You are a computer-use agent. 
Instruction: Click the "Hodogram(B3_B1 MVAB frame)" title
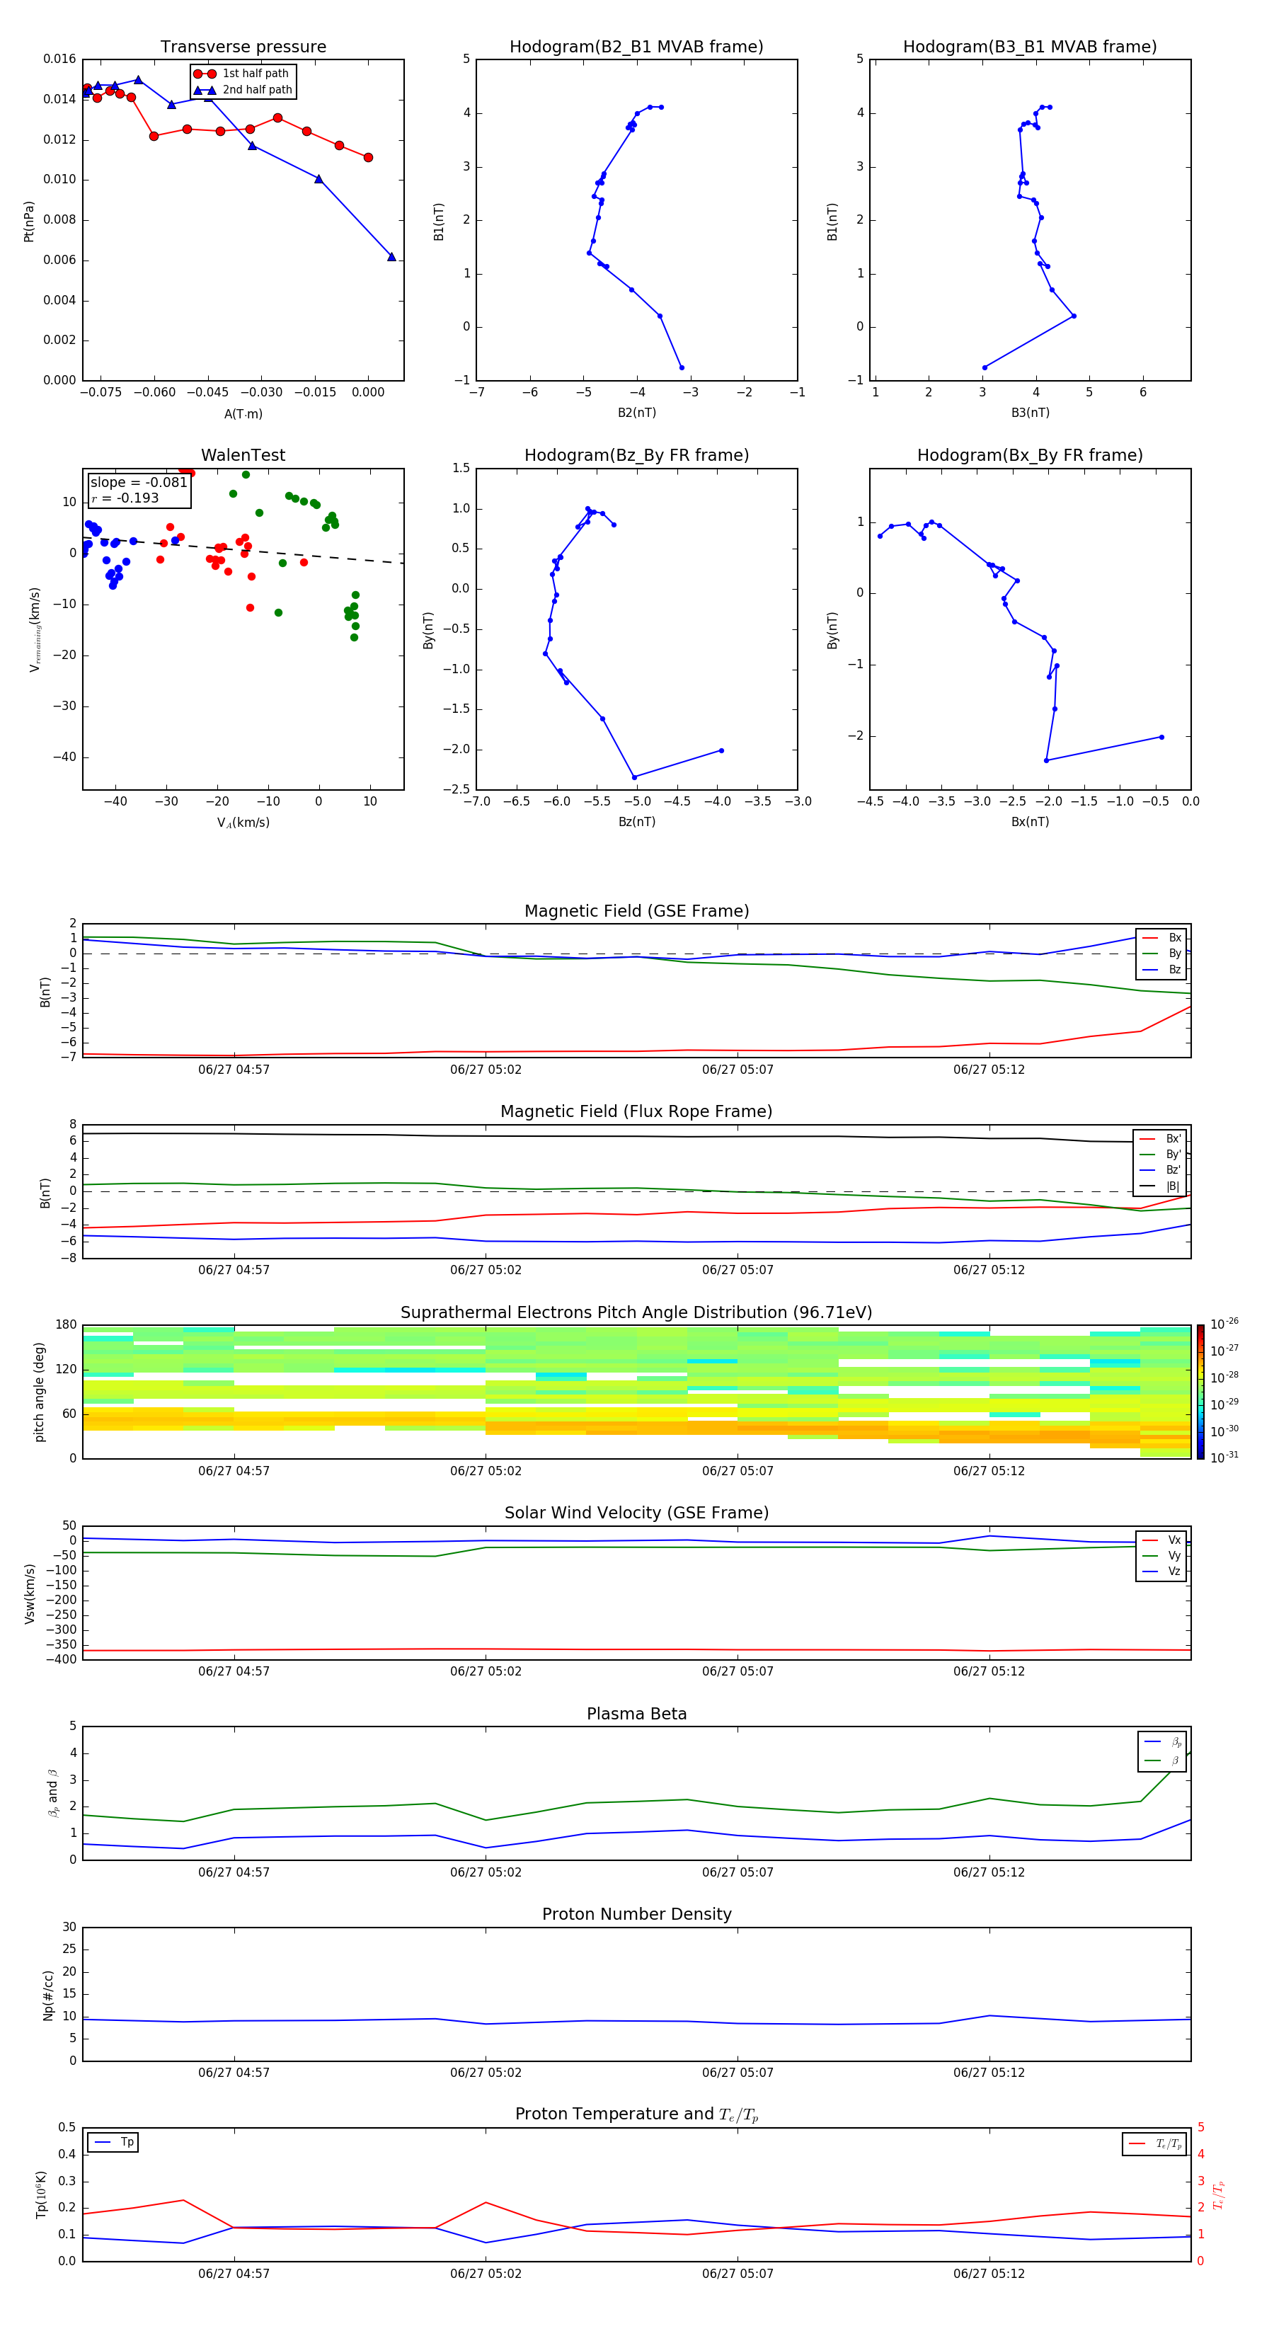[x=1030, y=47]
